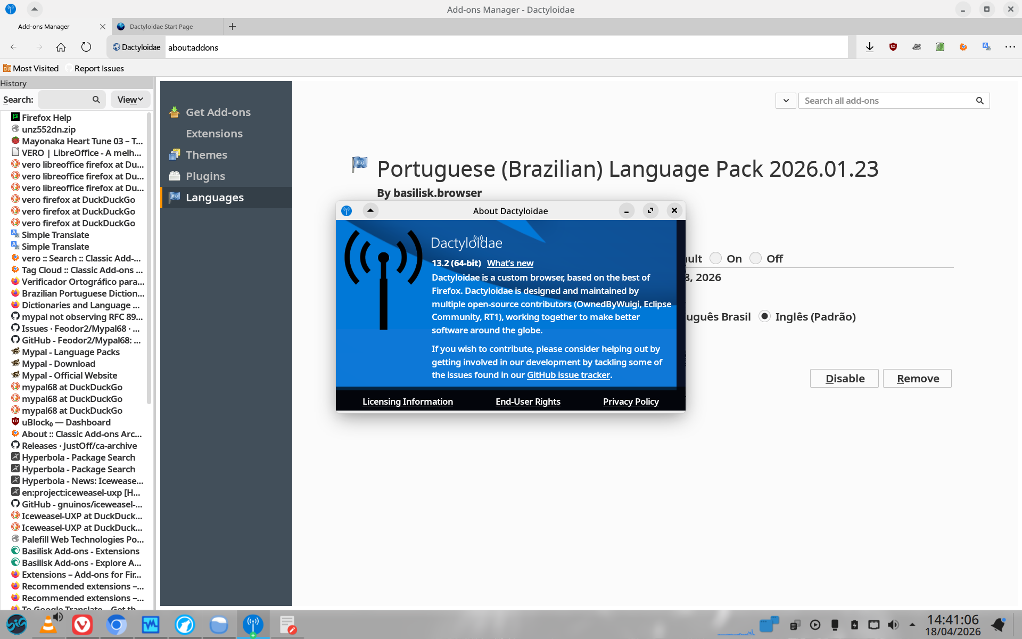This screenshot has width=1022, height=639.
Task: Select the Off radio button
Action: (x=755, y=258)
